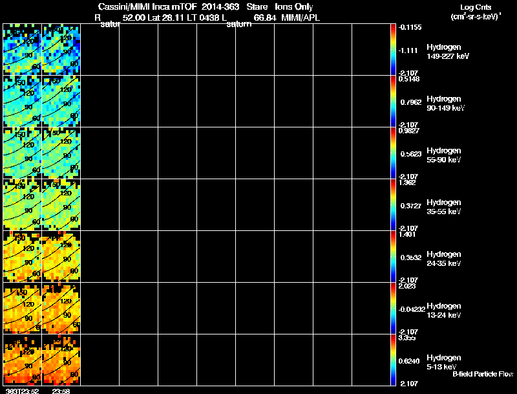Viewport: 517px width, 394px height.
Task: Click the '66.84' L value
Action: (265, 18)
